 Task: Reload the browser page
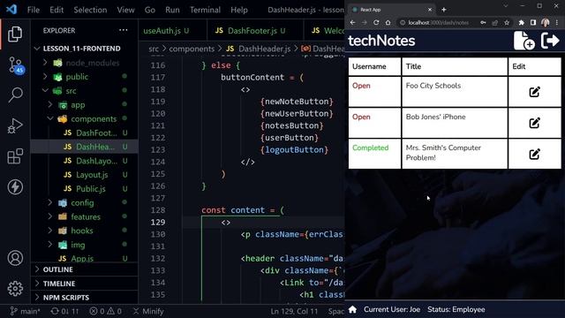coord(376,22)
